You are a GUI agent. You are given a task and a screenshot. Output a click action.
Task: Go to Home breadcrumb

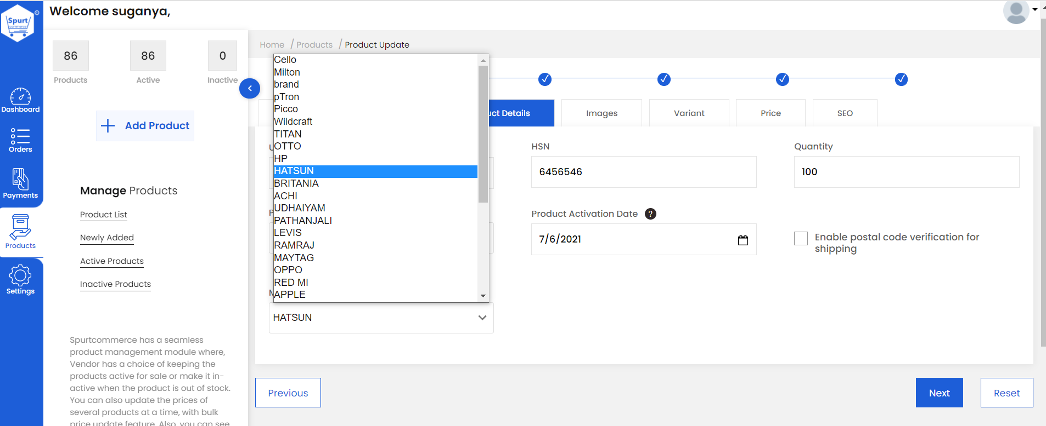pos(272,45)
